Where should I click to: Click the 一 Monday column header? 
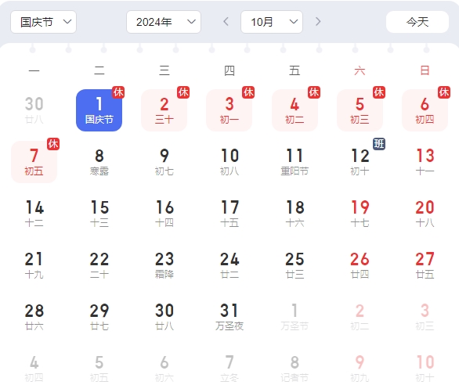pos(34,70)
